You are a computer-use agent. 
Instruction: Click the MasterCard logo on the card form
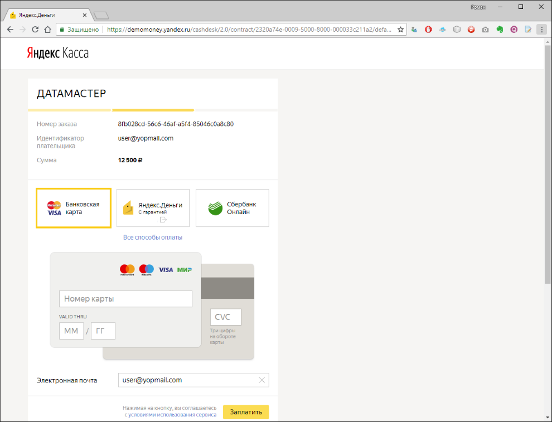coord(127,270)
